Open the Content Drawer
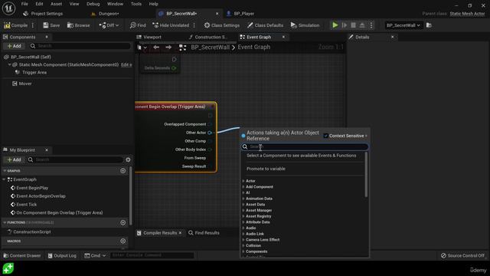Image resolution: width=490 pixels, height=276 pixels. coord(22,255)
